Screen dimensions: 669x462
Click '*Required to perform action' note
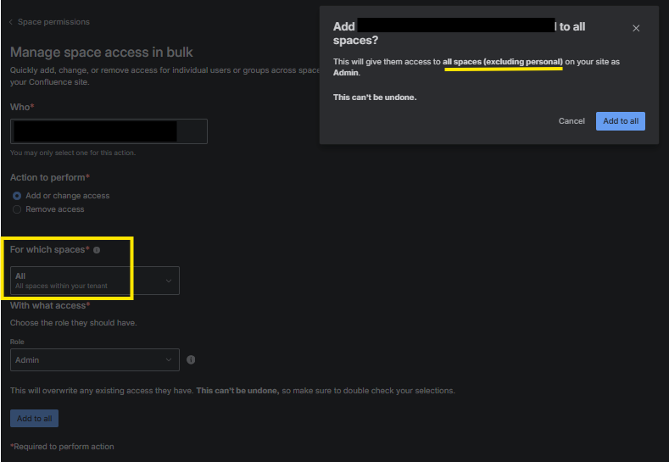[x=62, y=447]
